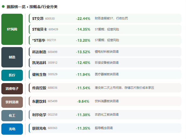This screenshot has height=139, width=186.
Task: Click the -9.64% change value
Action: 83,101
